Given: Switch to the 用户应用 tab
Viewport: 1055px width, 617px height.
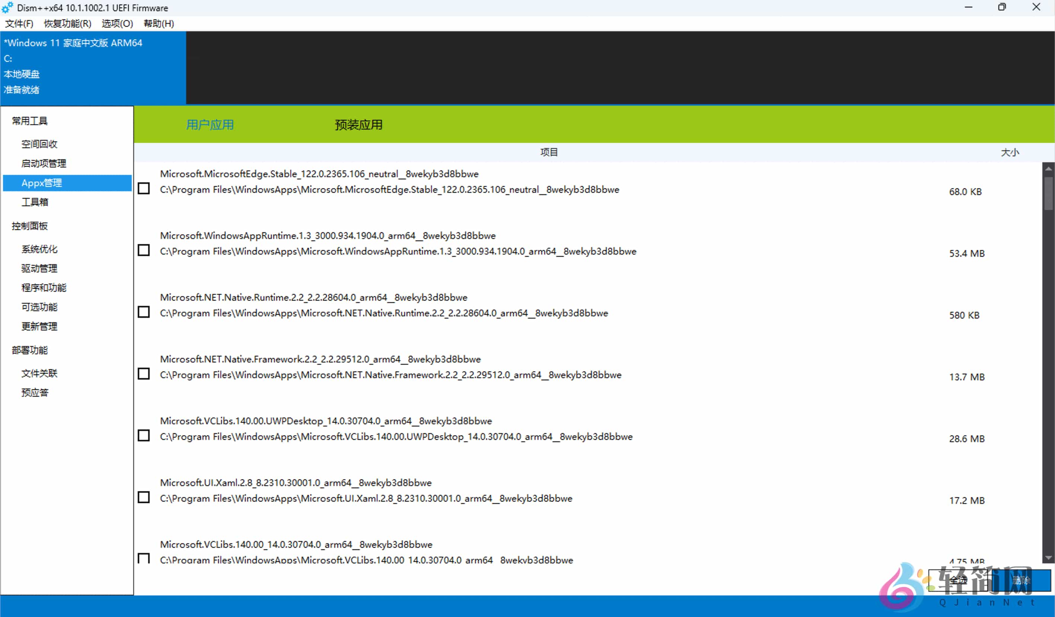Looking at the screenshot, I should coord(210,125).
